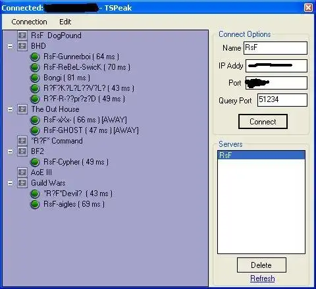Focus the Query Port field showing 51234
This screenshot has height=289, width=316.
[282, 100]
